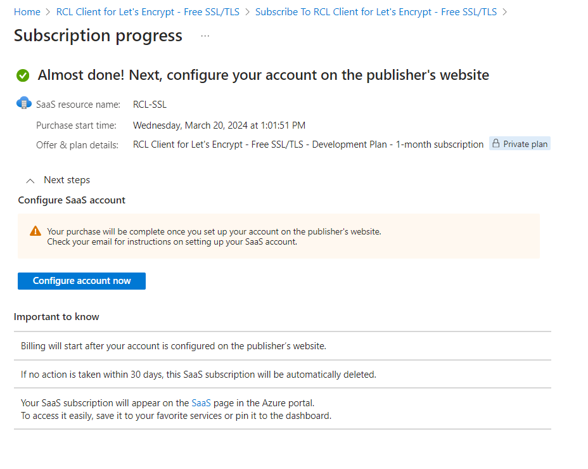Open RCL Client for Let's Encrypt breadcrumb

(x=148, y=12)
